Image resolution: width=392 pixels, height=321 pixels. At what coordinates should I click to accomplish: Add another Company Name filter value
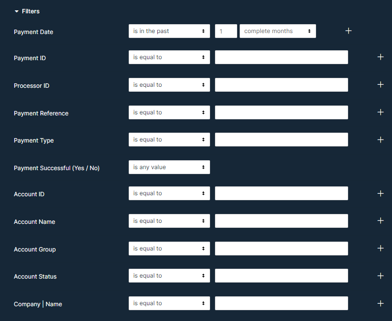tap(380, 303)
